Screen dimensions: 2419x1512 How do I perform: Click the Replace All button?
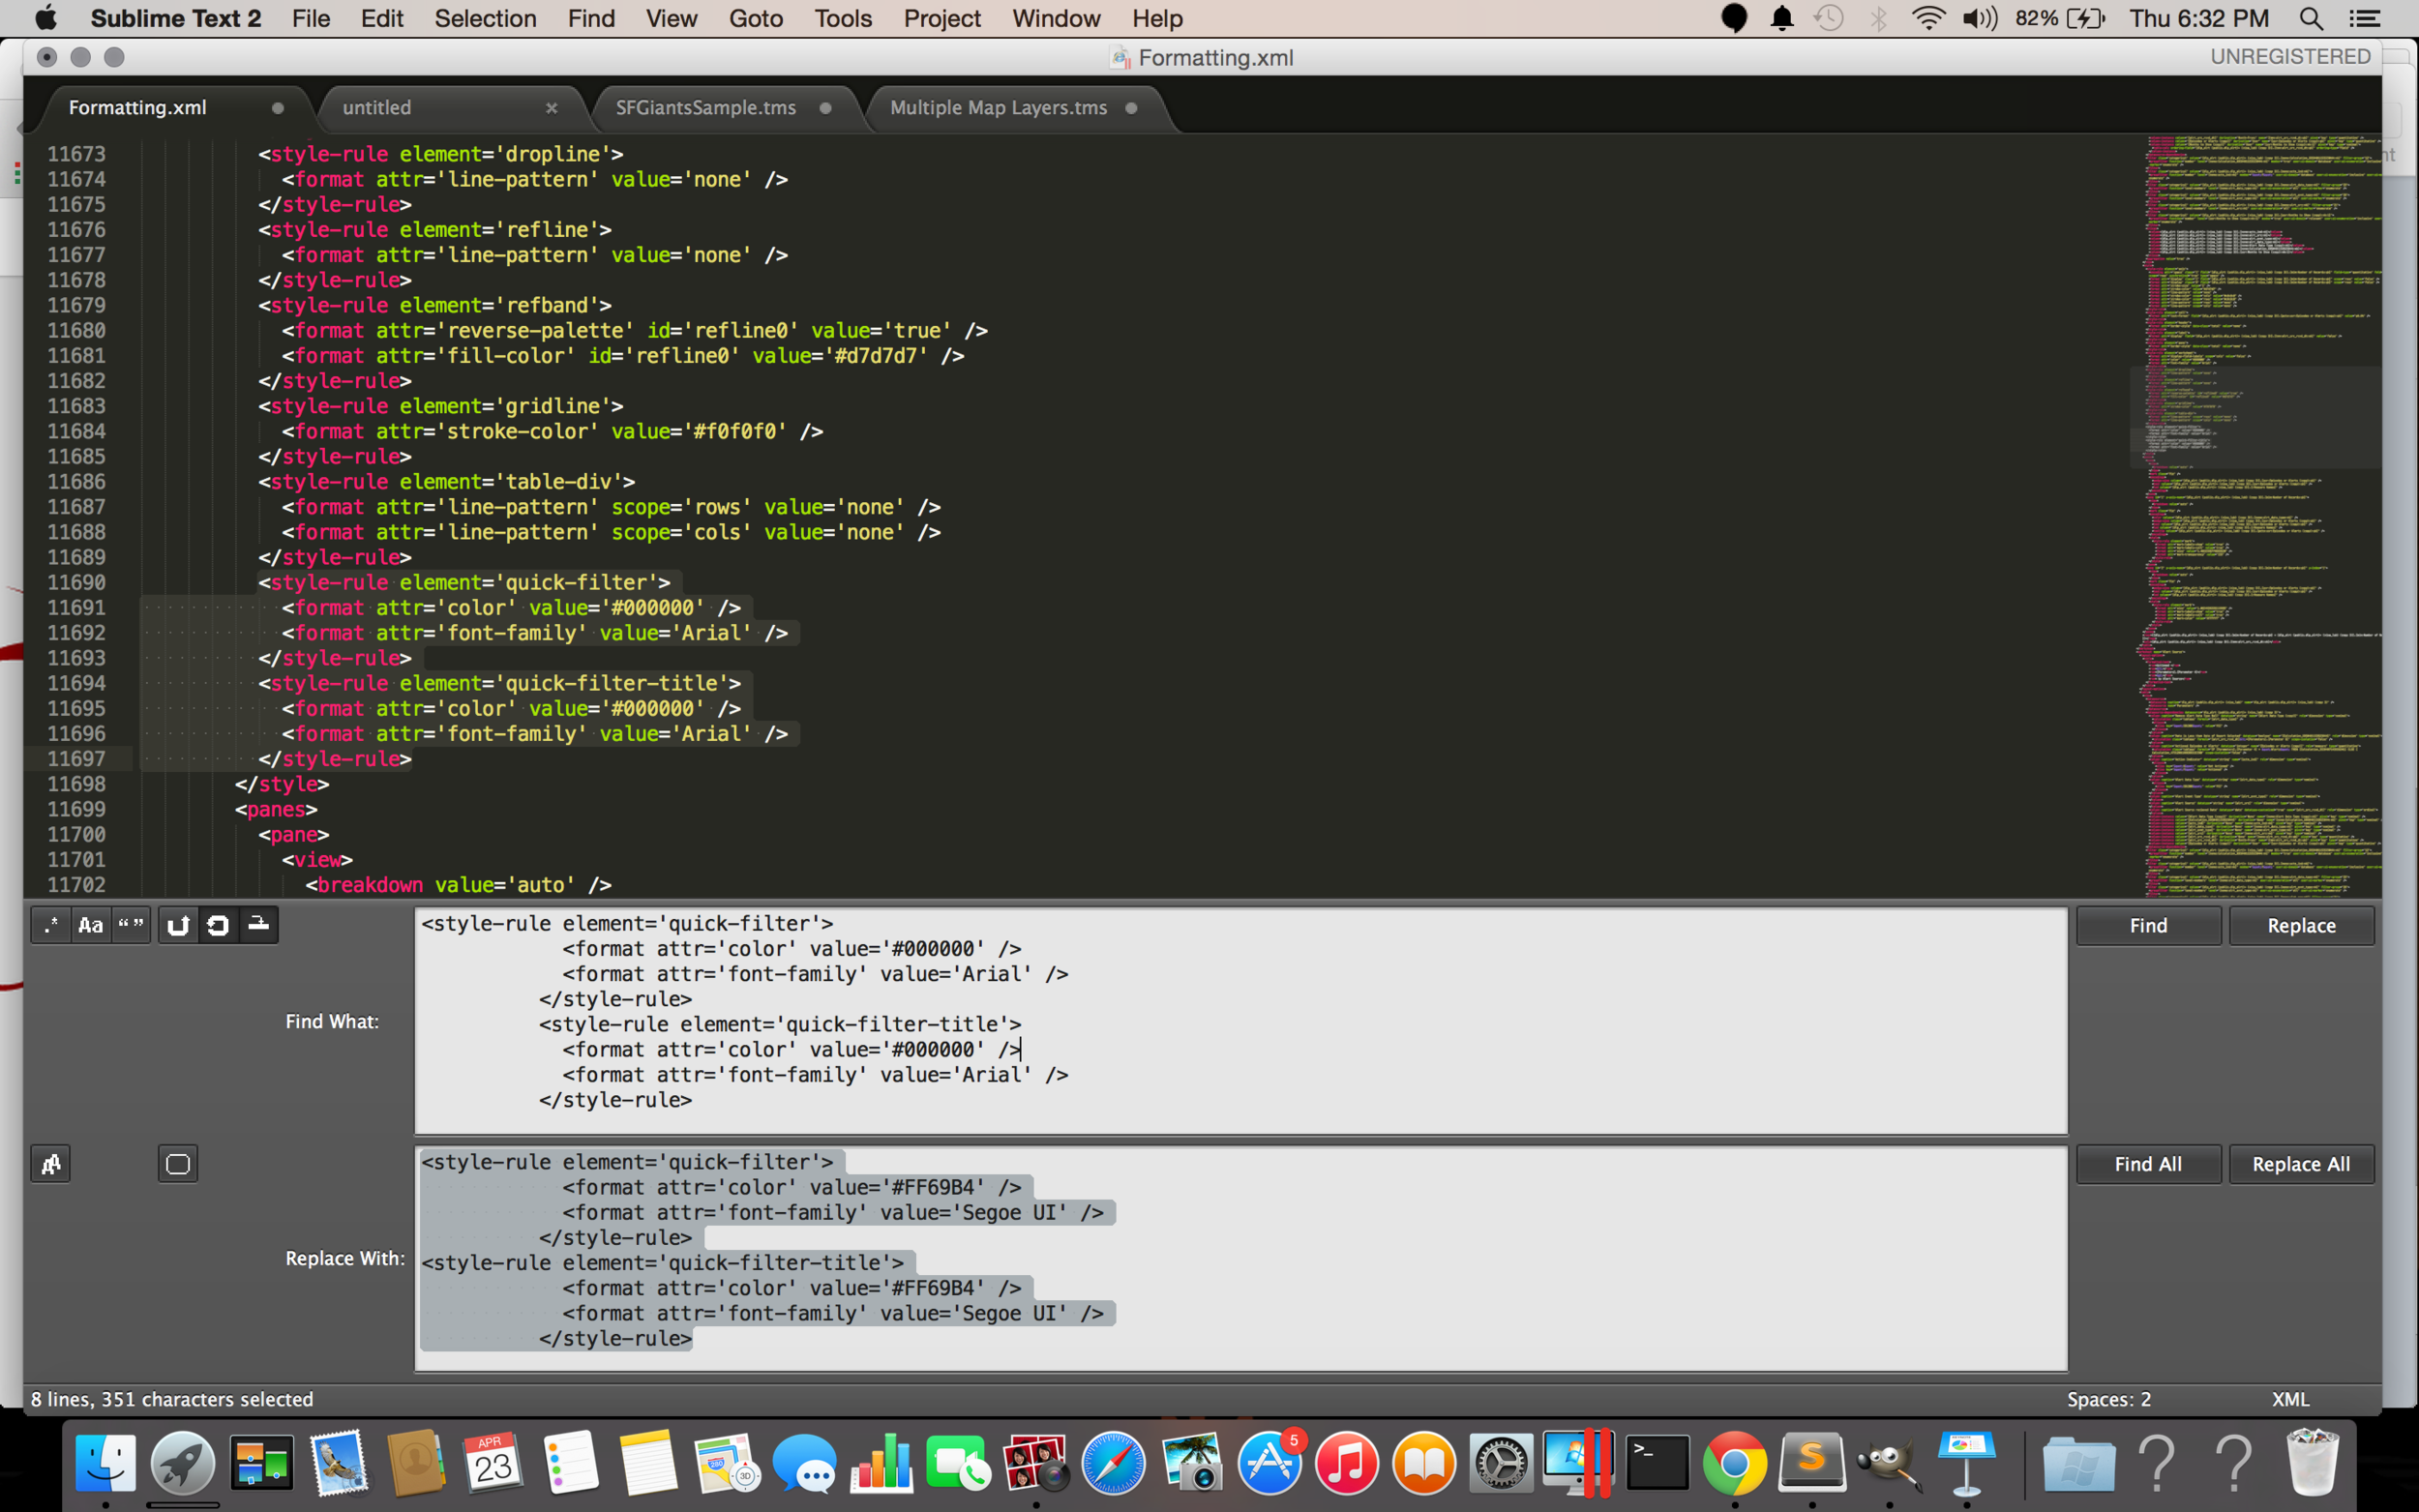tap(2301, 1164)
